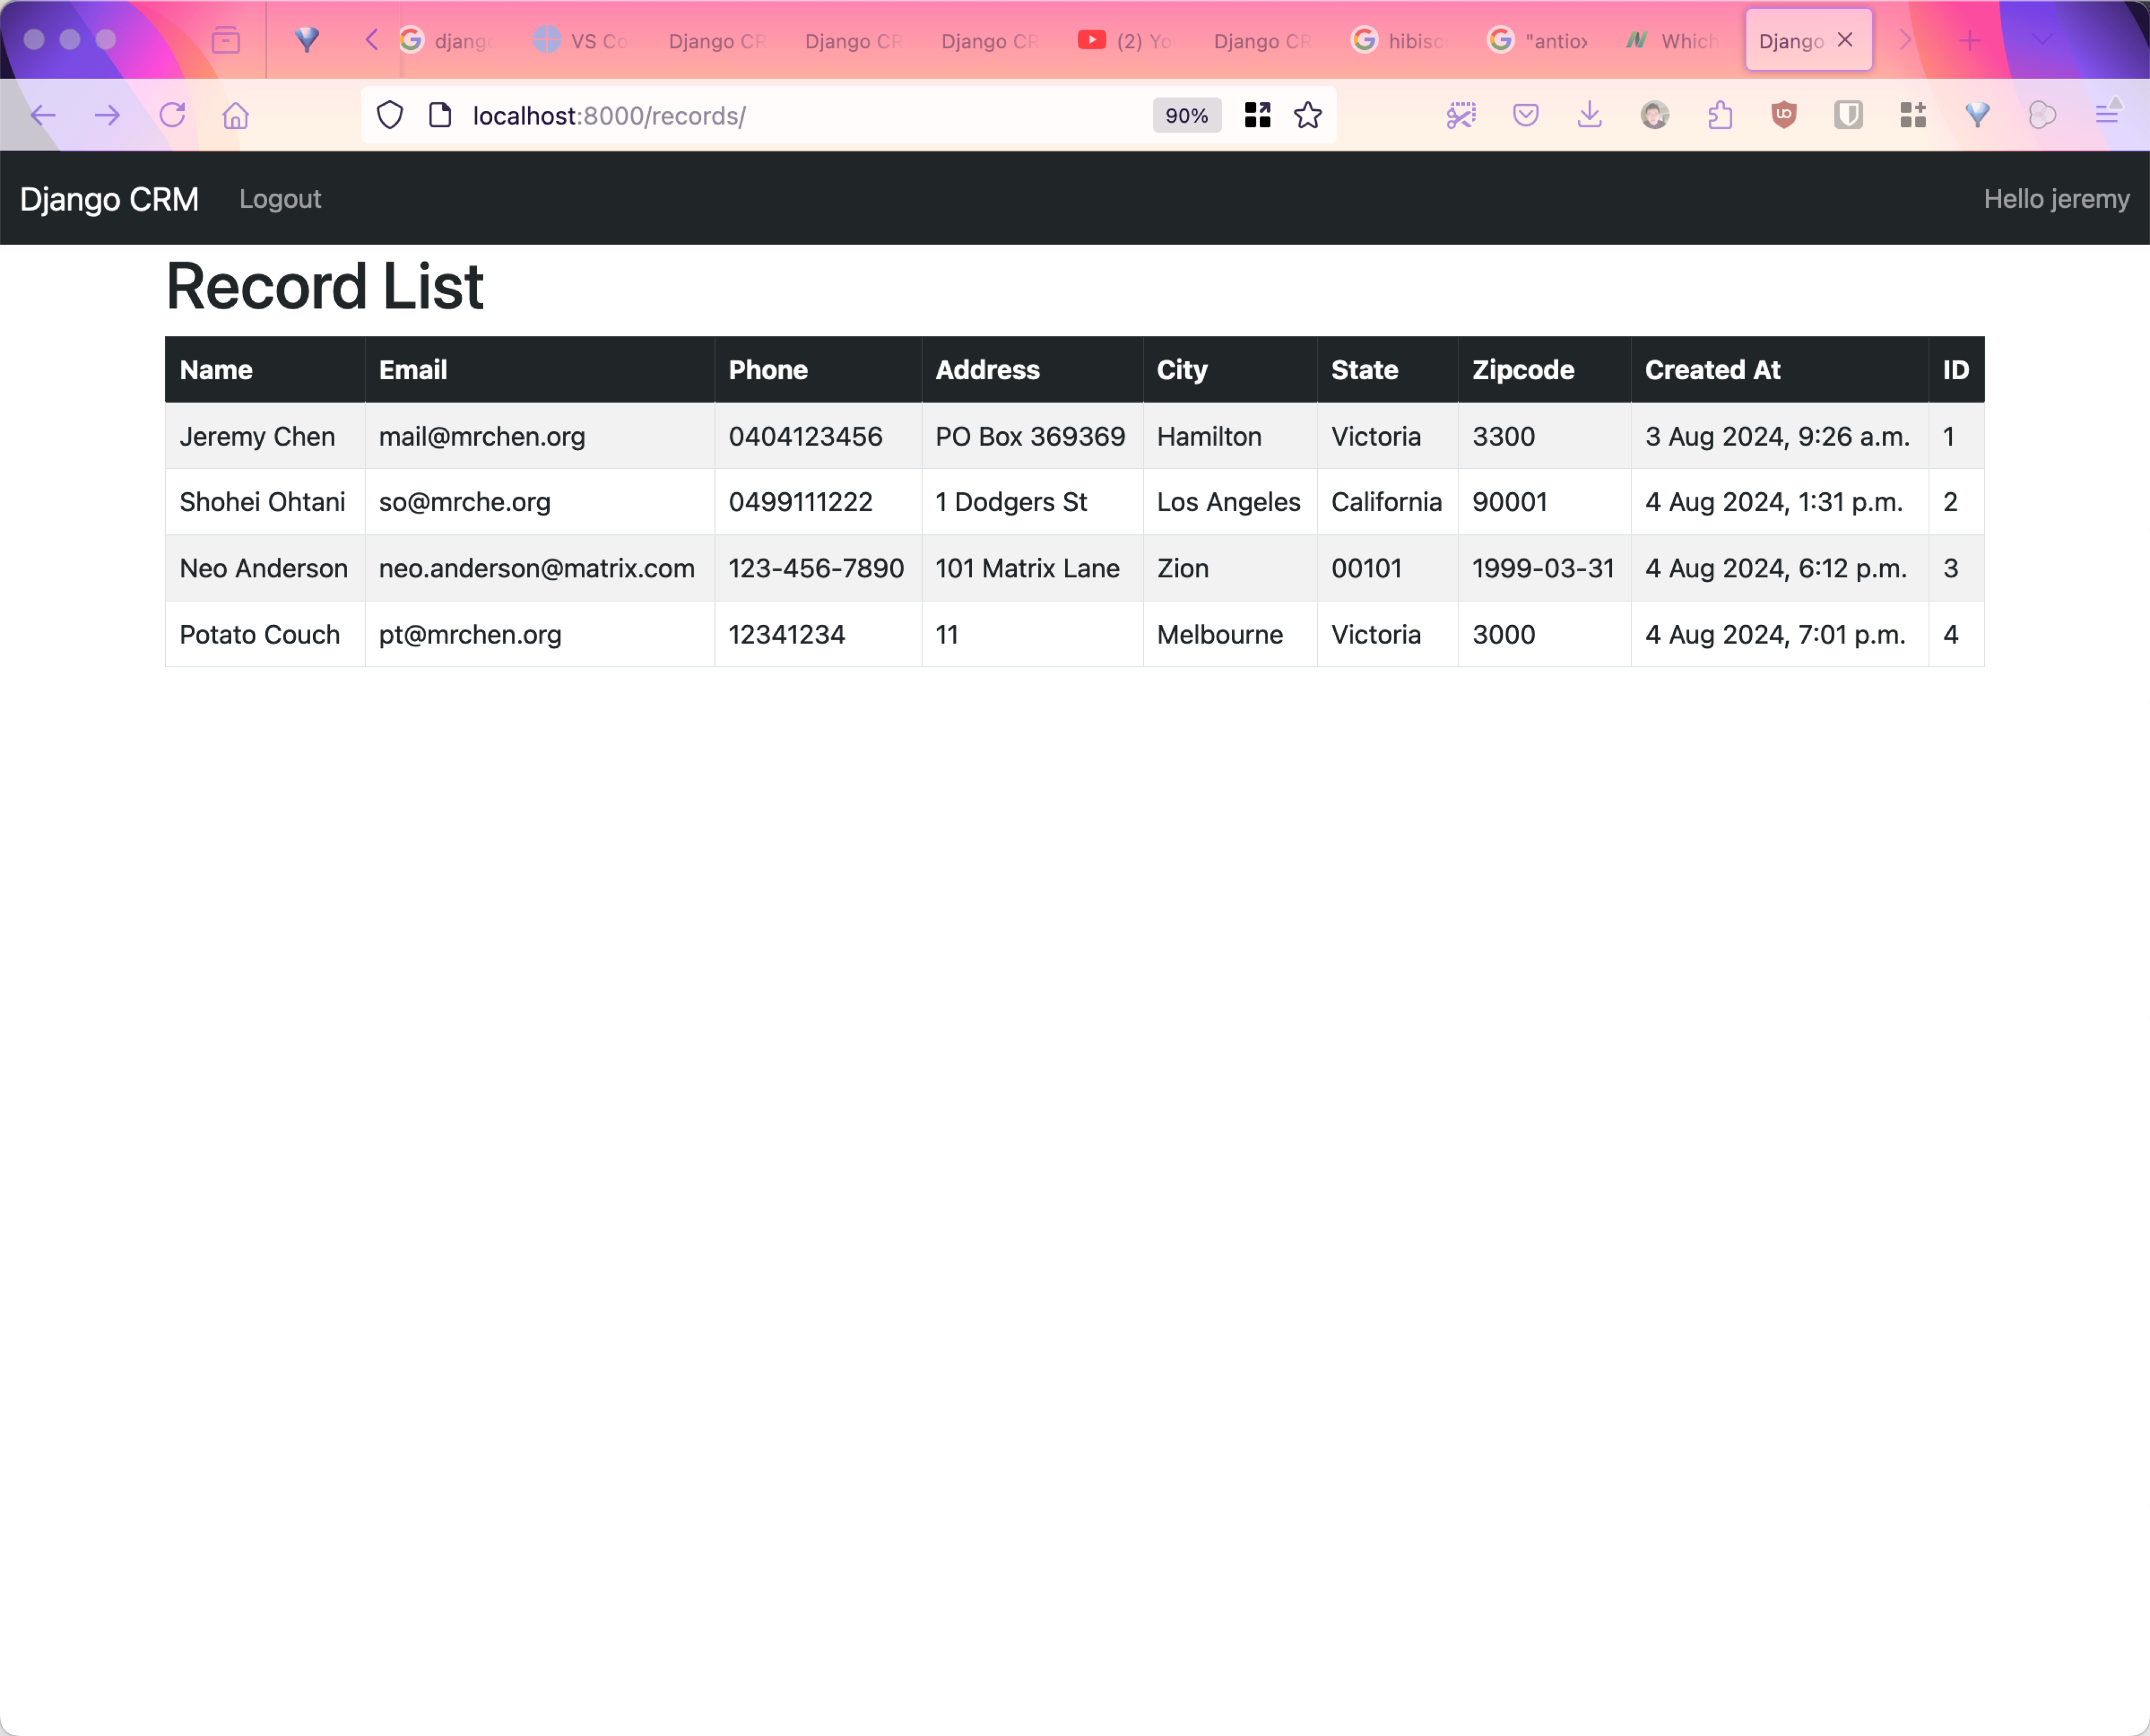Click the QR code grid icon
This screenshot has height=1736, width=2150.
(1258, 115)
